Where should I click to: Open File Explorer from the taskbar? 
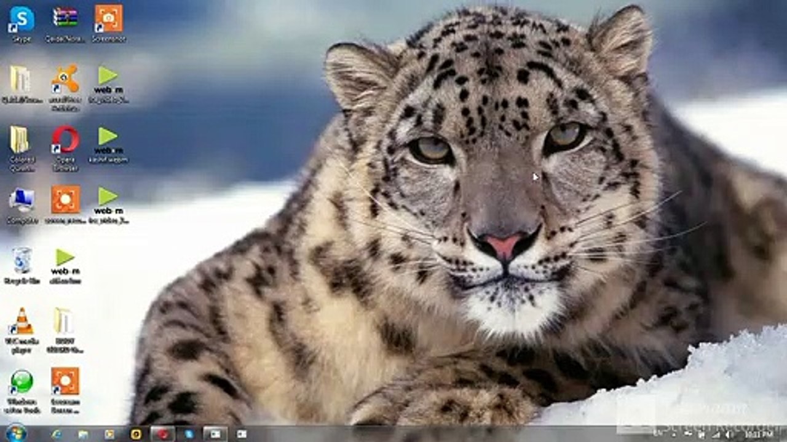point(83,434)
